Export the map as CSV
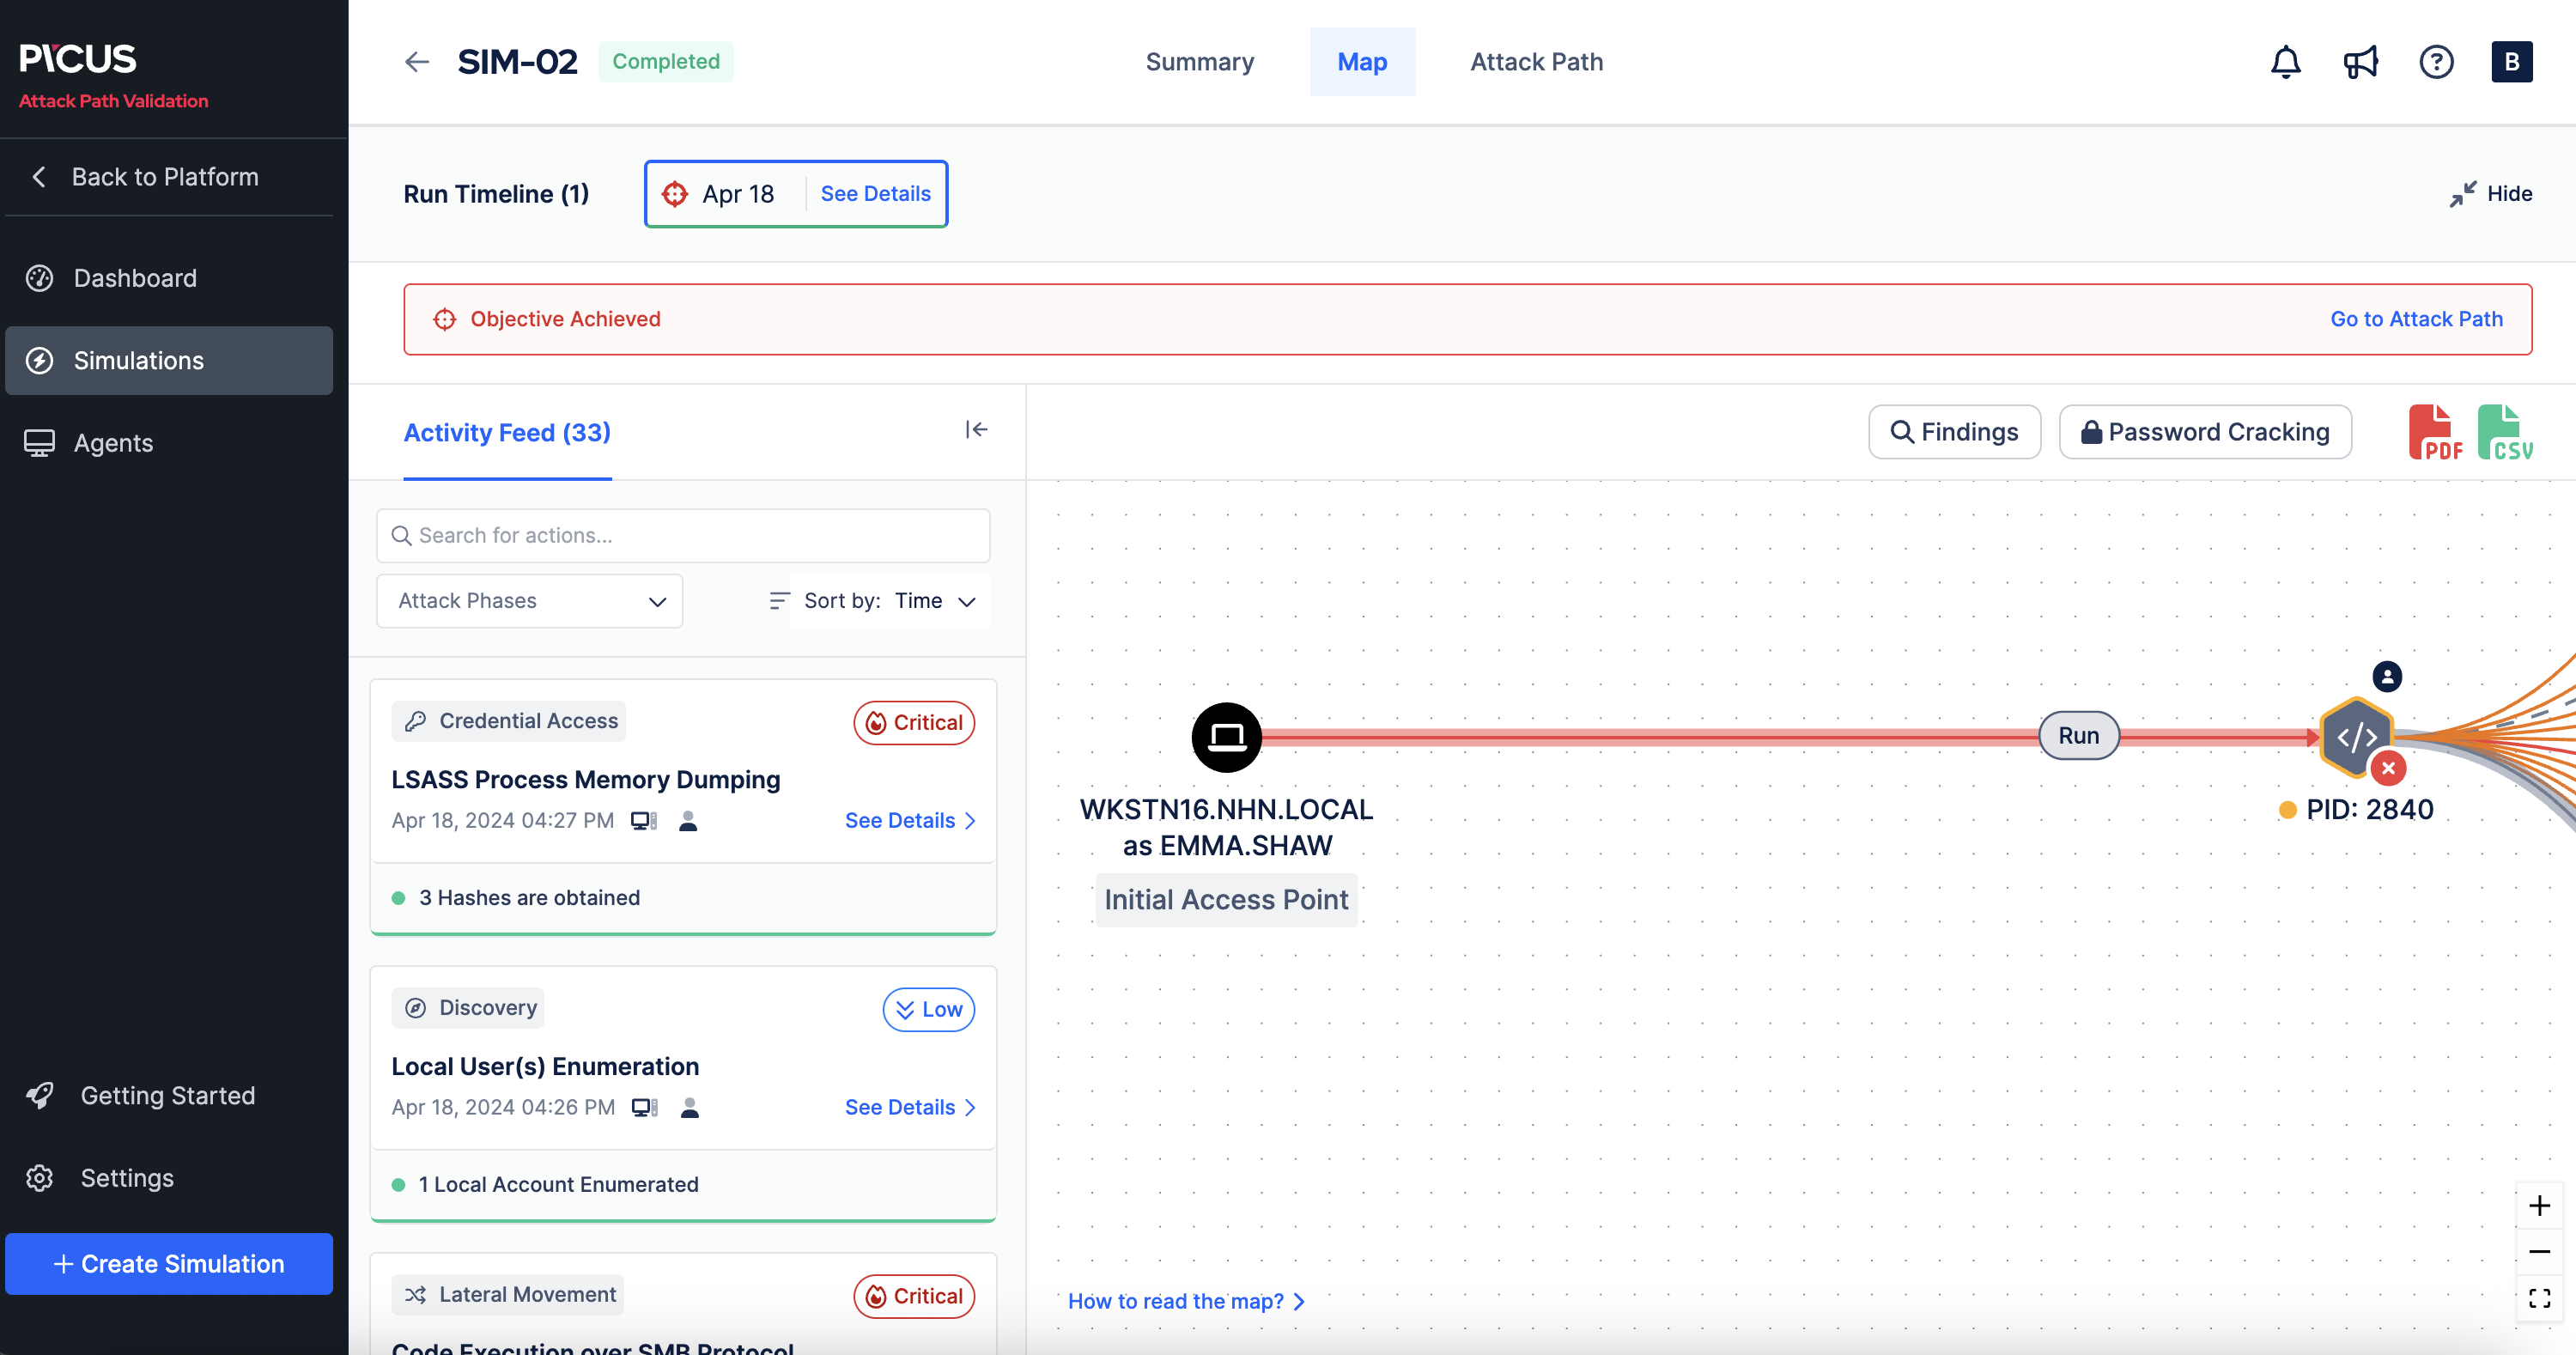 2504,432
